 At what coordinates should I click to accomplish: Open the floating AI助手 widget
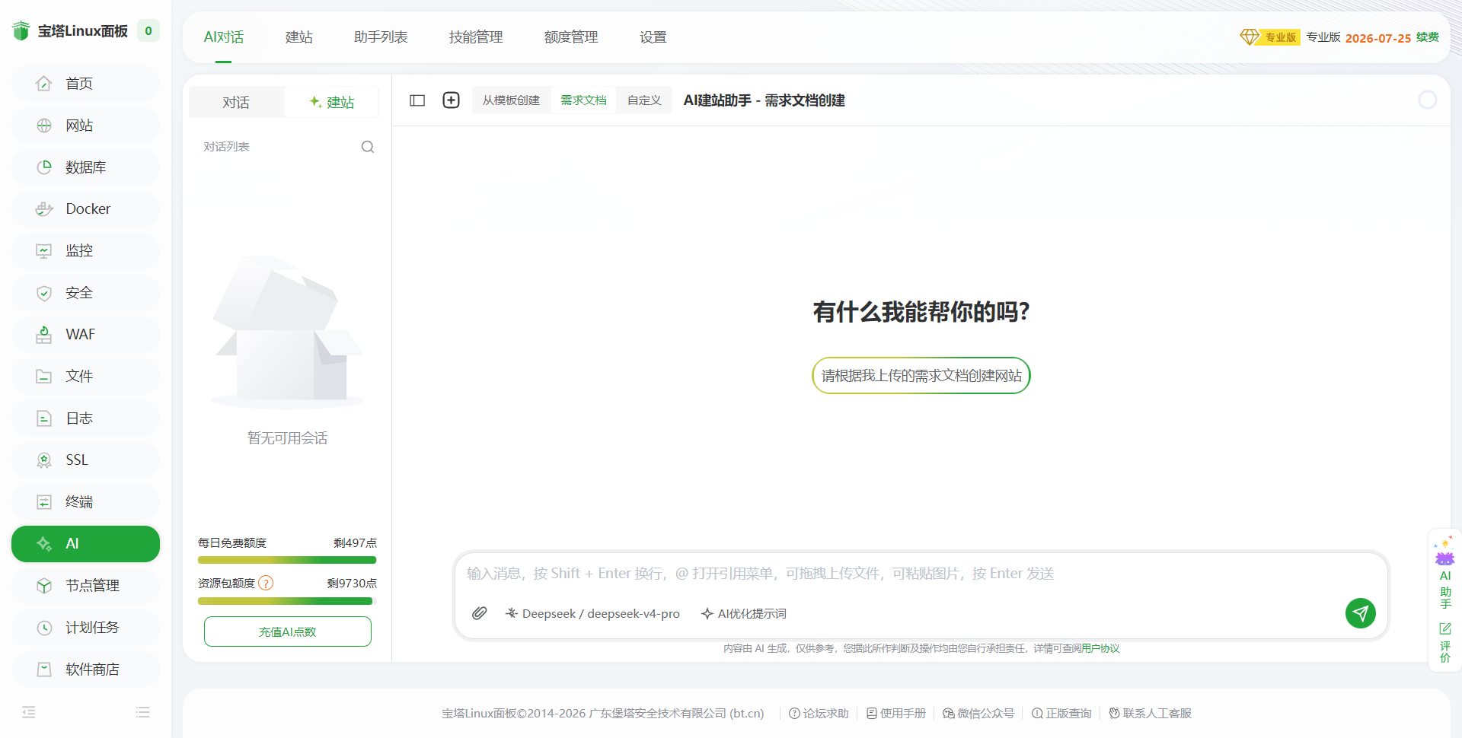pos(1445,572)
